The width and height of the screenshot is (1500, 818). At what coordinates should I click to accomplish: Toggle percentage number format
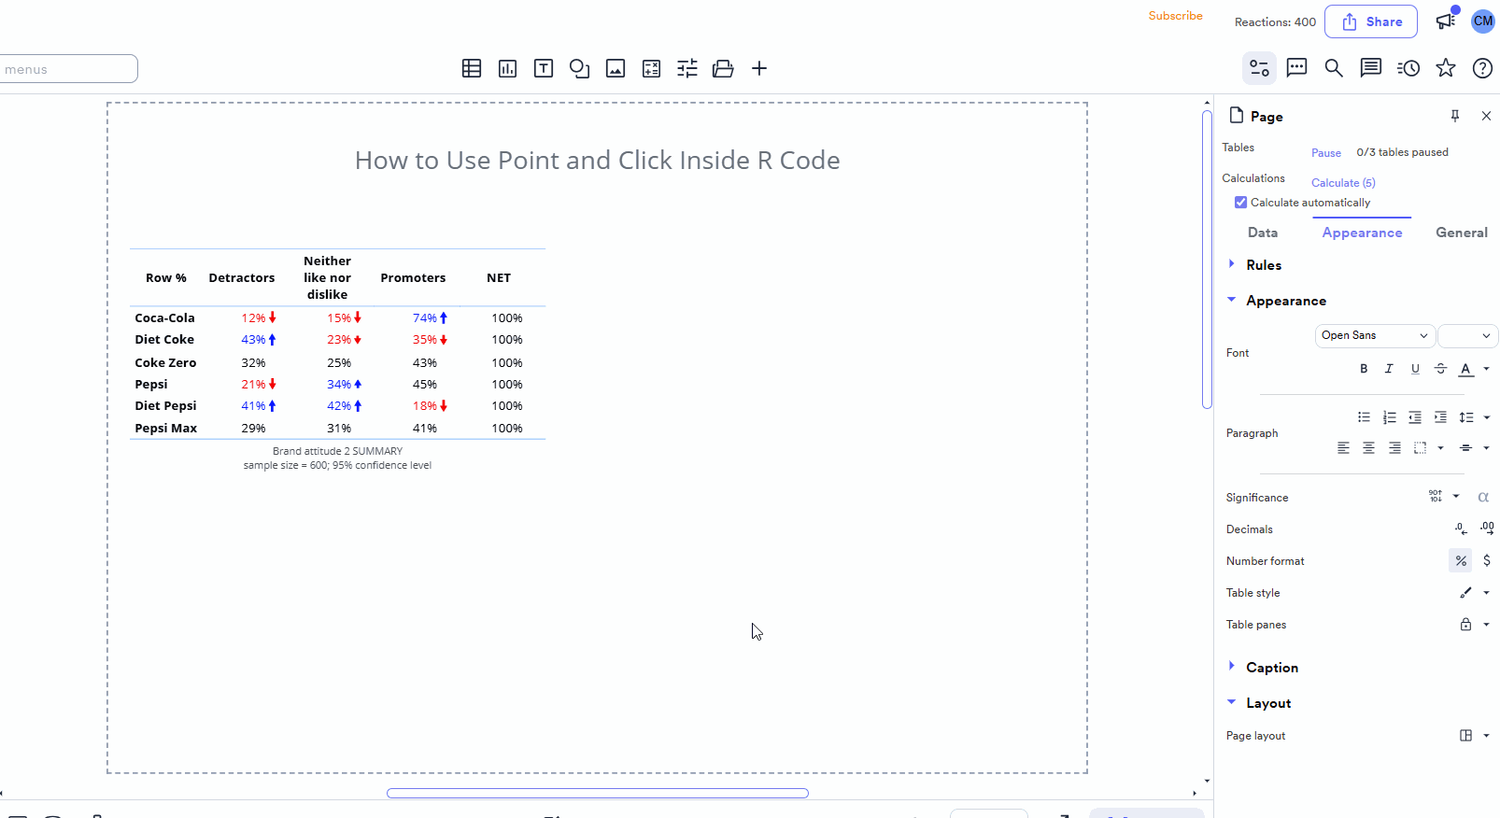pyautogui.click(x=1461, y=560)
